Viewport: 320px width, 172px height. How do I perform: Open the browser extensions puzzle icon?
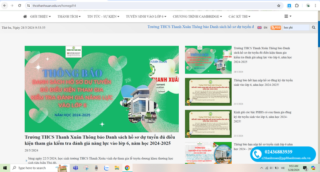click(x=297, y=6)
